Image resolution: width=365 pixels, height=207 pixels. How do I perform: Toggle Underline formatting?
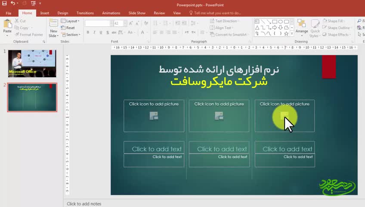pos(101,32)
